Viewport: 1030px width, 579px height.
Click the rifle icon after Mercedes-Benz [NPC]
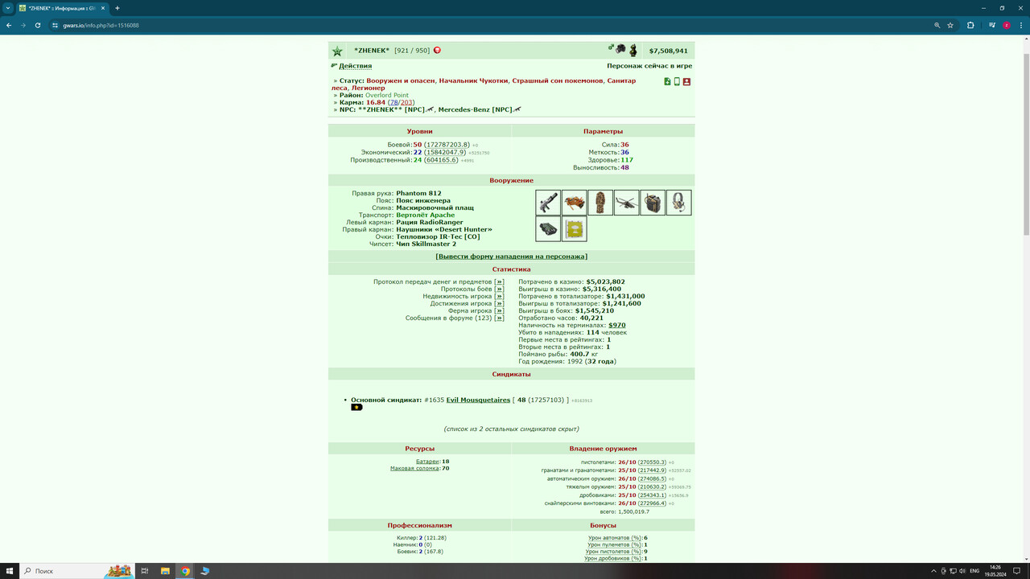tap(517, 109)
